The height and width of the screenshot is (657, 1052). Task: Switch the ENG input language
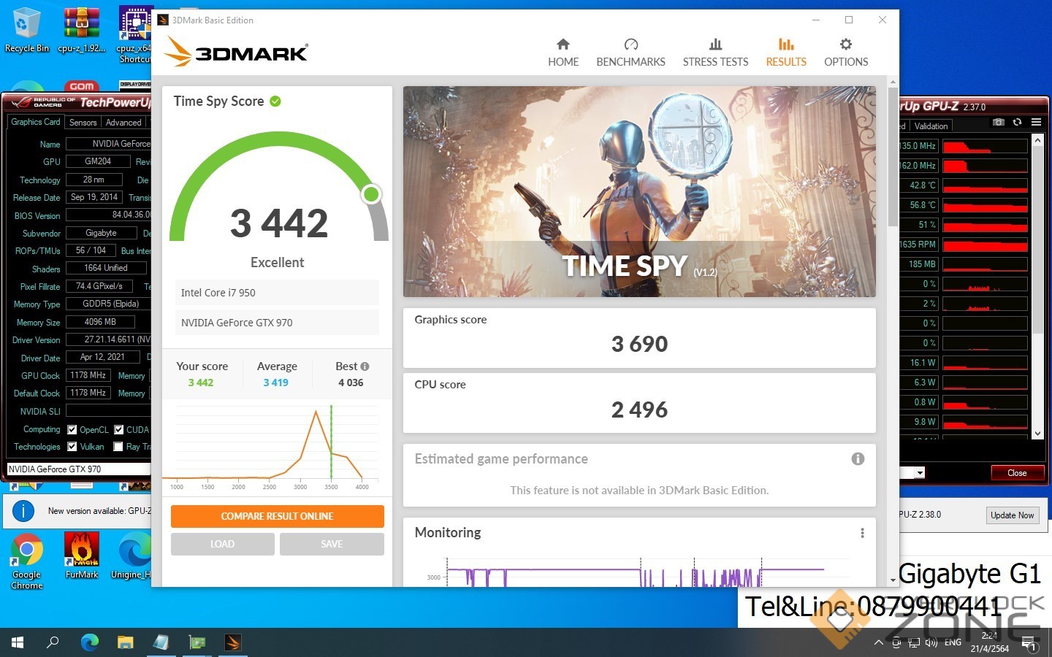(953, 642)
